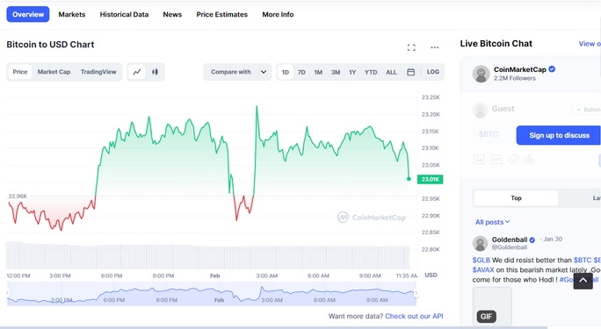The width and height of the screenshot is (601, 329).
Task: Set chart range to ALL
Action: click(391, 72)
